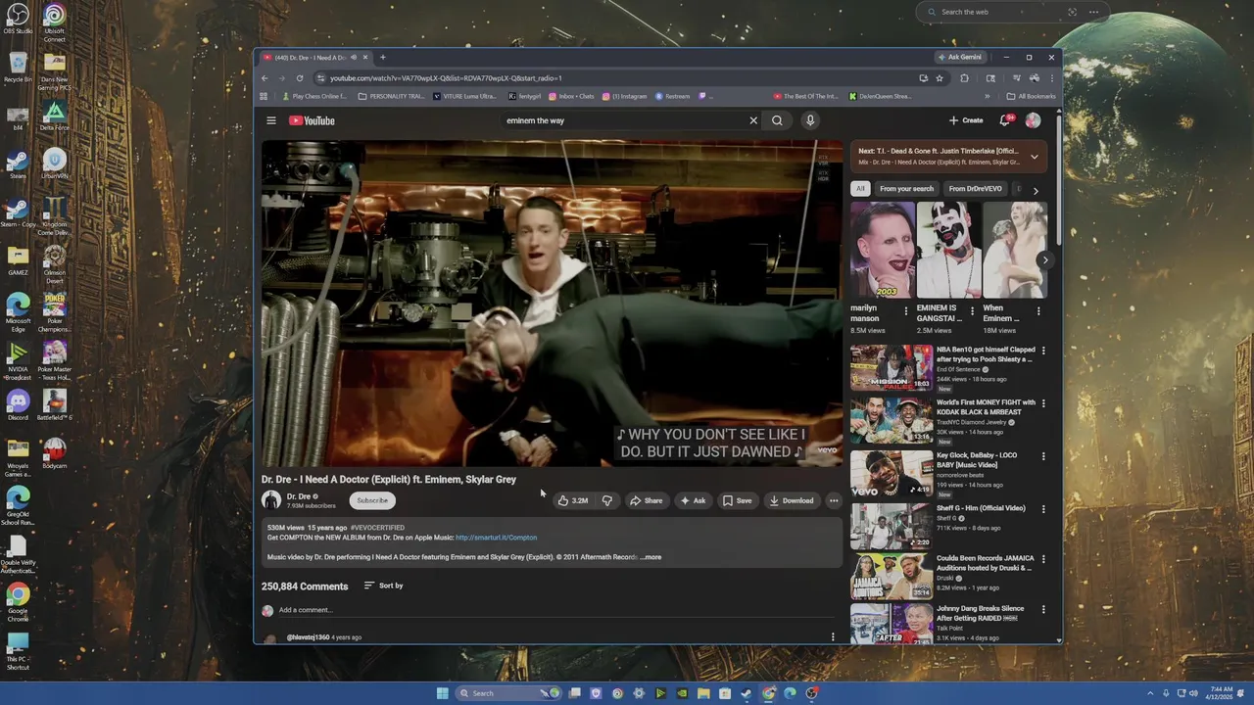Open the Coulda Been Records JAMAICA thumbnail

pyautogui.click(x=892, y=577)
